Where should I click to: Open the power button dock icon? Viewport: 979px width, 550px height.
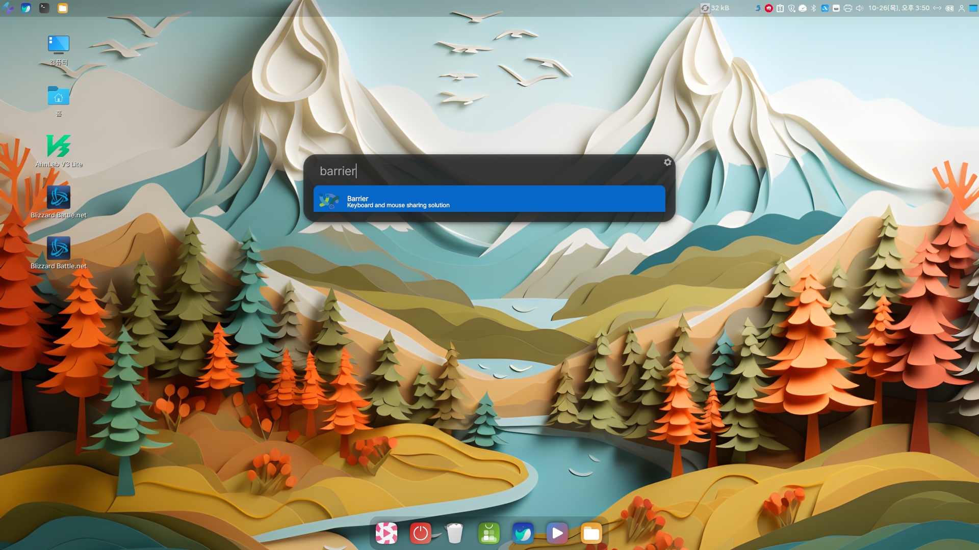coord(420,533)
